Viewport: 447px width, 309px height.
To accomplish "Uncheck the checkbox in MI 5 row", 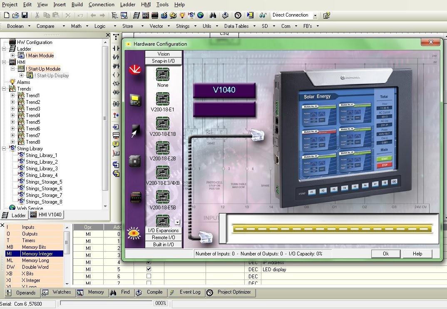I will (x=149, y=269).
